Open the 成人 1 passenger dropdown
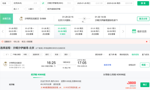This screenshot has height=90, width=150. point(19,9)
